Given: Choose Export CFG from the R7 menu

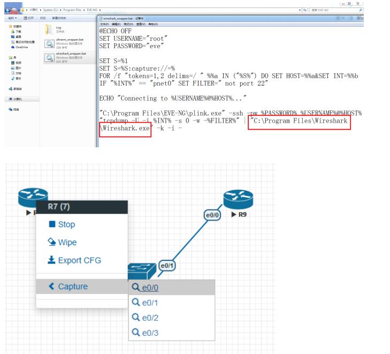Looking at the screenshot, I should [x=74, y=260].
